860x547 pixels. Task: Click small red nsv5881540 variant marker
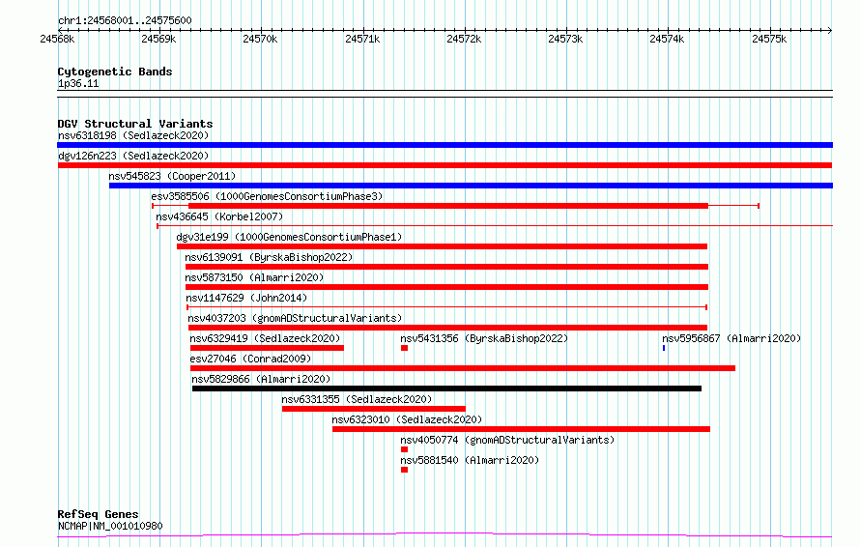coord(404,471)
